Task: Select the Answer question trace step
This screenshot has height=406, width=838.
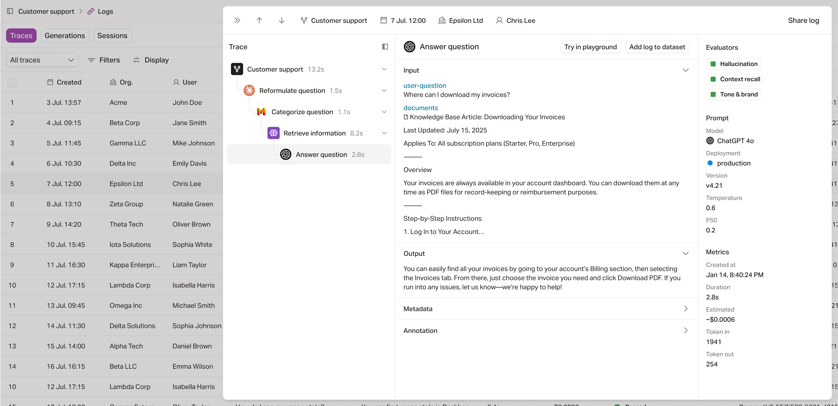Action: coord(321,155)
